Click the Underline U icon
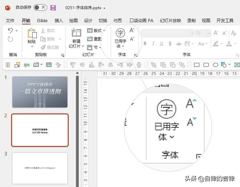The width and height of the screenshot is (240, 187). pyautogui.click(x=162, y=44)
